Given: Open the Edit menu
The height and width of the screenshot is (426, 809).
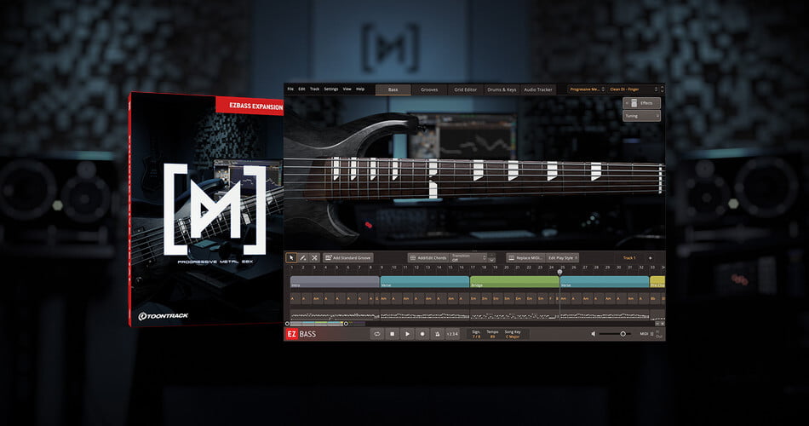Looking at the screenshot, I should (301, 89).
